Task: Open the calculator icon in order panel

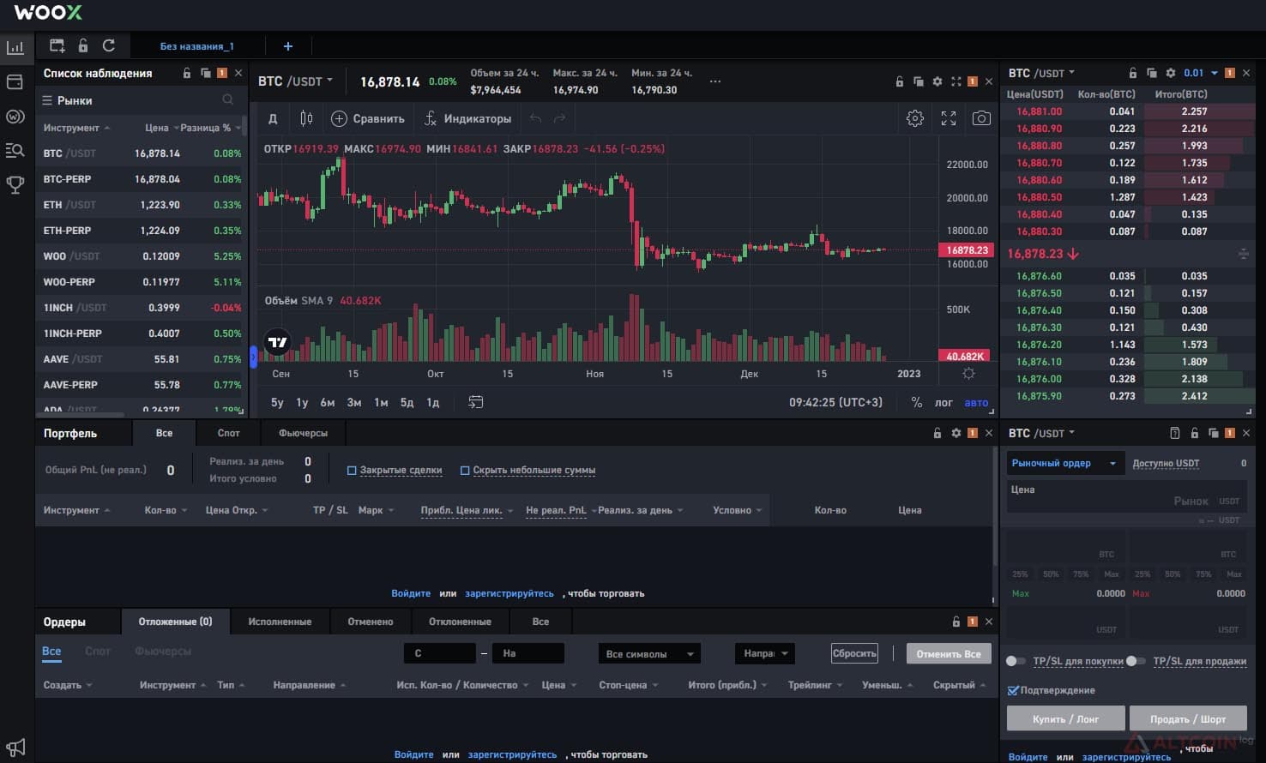Action: [x=1175, y=433]
